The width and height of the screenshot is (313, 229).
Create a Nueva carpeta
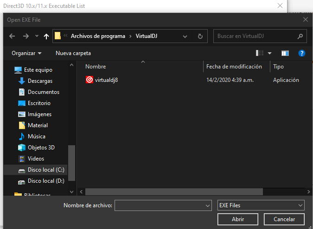point(73,53)
